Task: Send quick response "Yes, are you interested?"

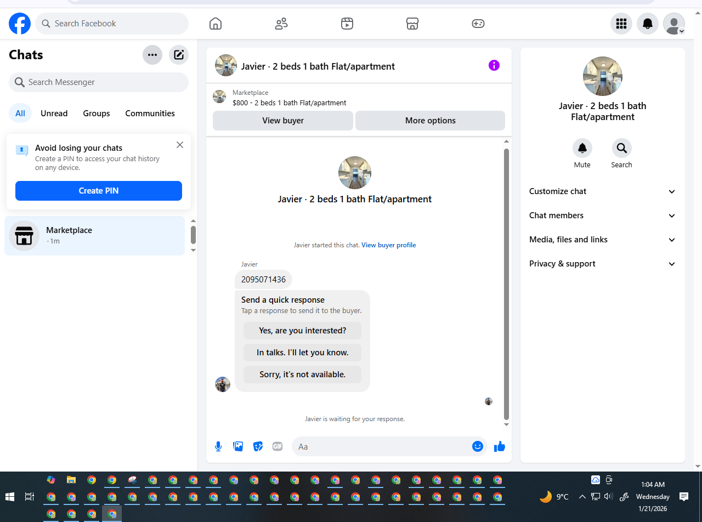Action: tap(303, 331)
